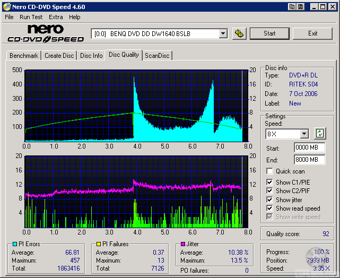Click the End position MB field

[309, 160]
